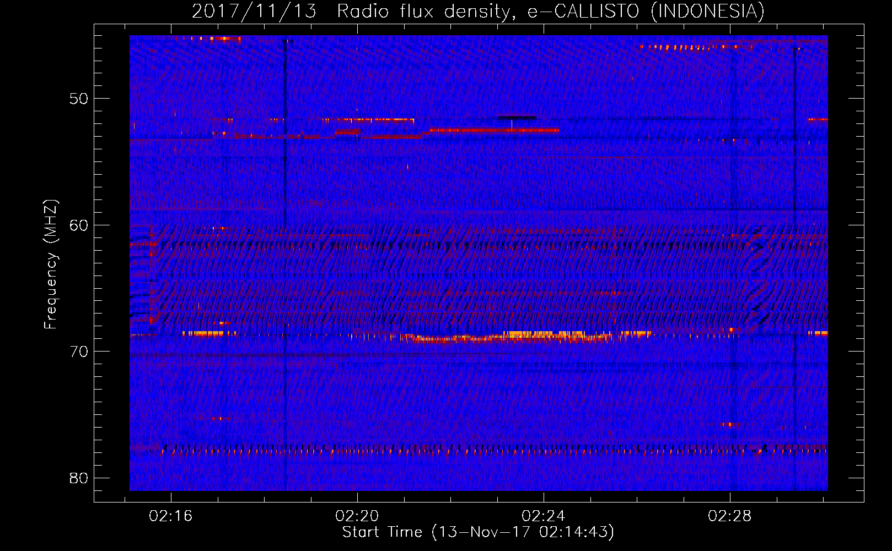Click the "Start Time (13-Nov-17 02:14:43)" axis label
Viewport: 892px width, 551px height.
point(478,532)
